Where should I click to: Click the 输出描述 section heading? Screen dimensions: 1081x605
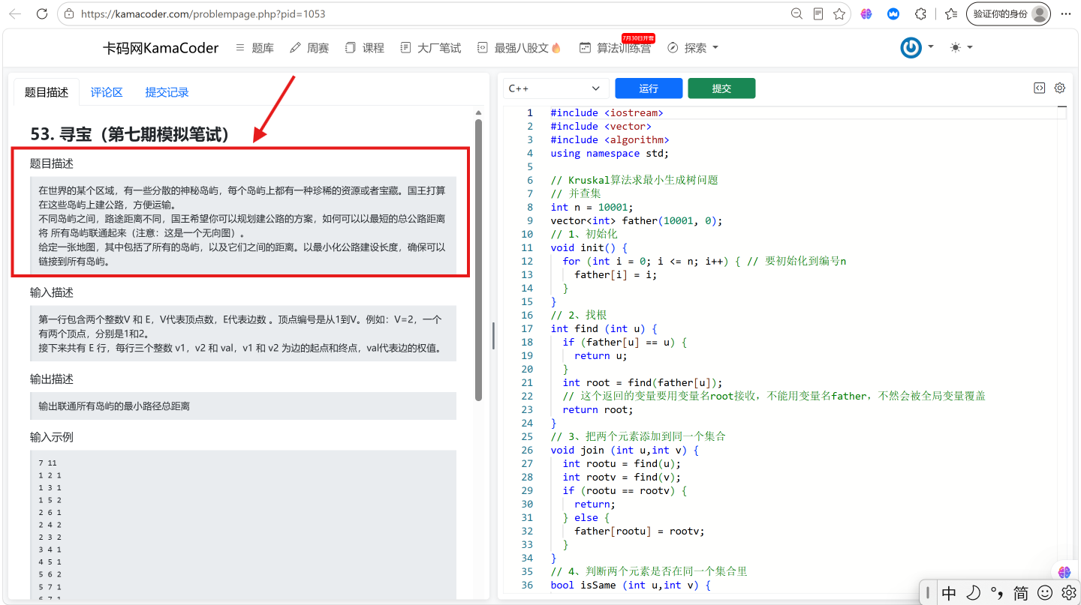point(52,379)
